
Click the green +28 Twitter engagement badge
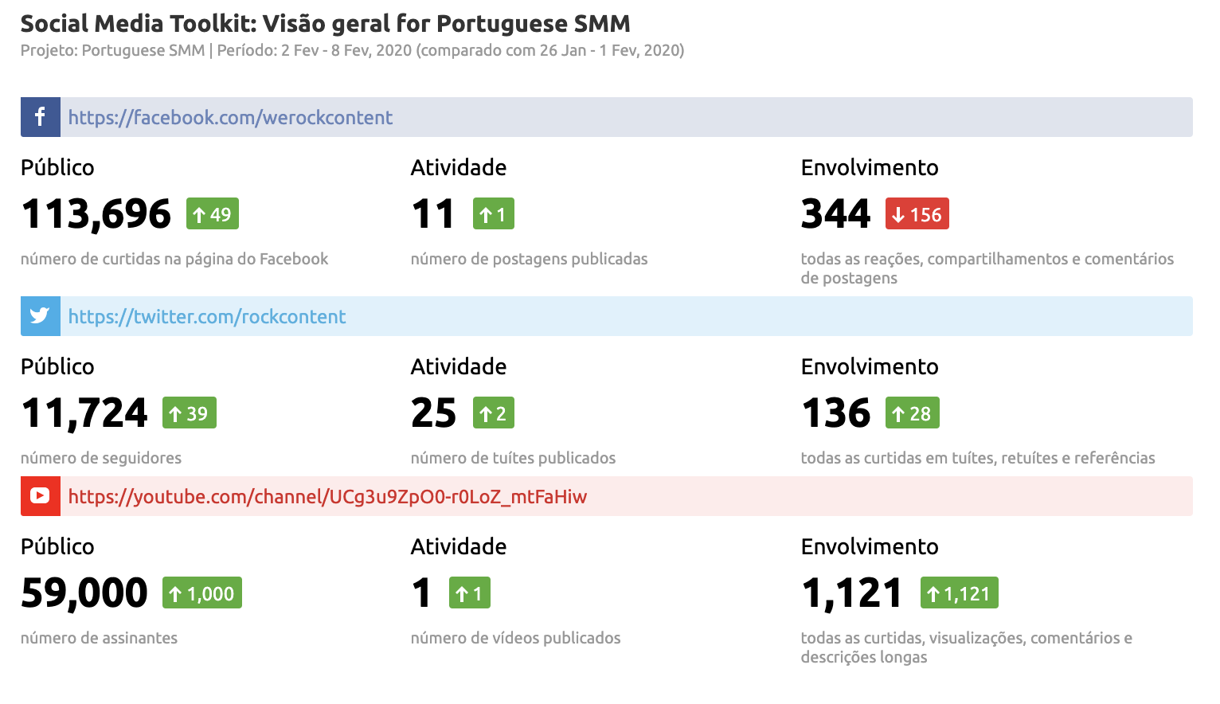point(912,413)
